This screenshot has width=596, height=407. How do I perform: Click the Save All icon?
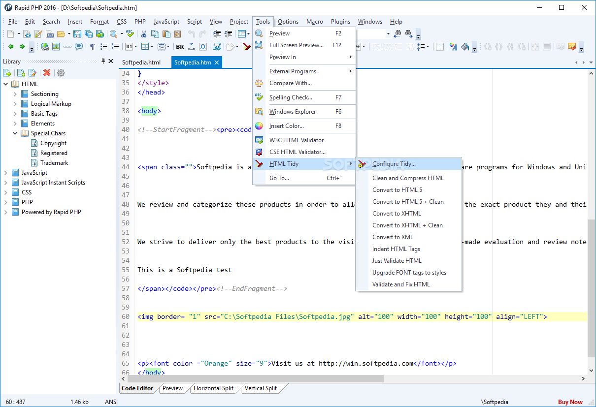(x=89, y=34)
